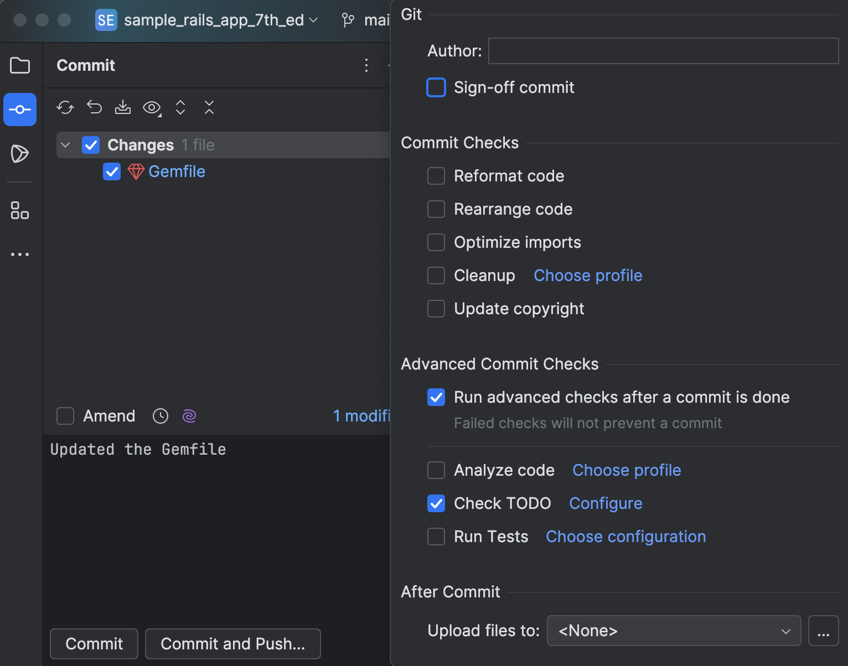848x666 pixels.
Task: Enable the Sign-off commit checkbox
Action: (436, 87)
